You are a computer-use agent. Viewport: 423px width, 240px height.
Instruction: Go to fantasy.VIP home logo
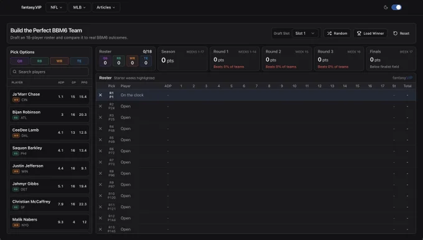click(31, 7)
